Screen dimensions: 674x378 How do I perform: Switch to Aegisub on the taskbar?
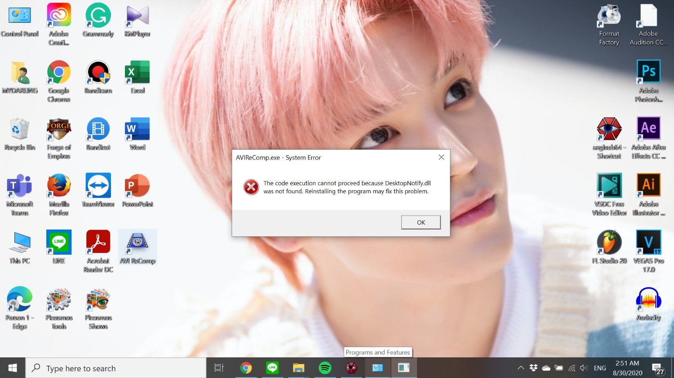coord(351,368)
